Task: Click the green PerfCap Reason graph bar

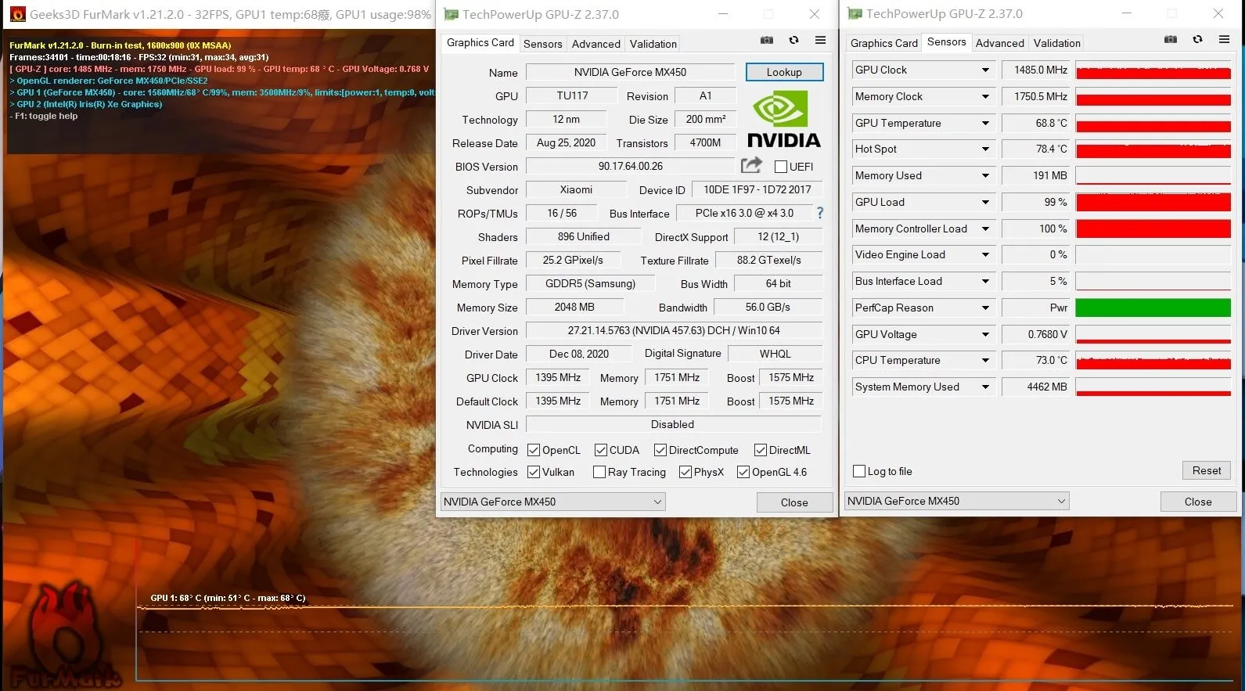Action: pyautogui.click(x=1153, y=308)
